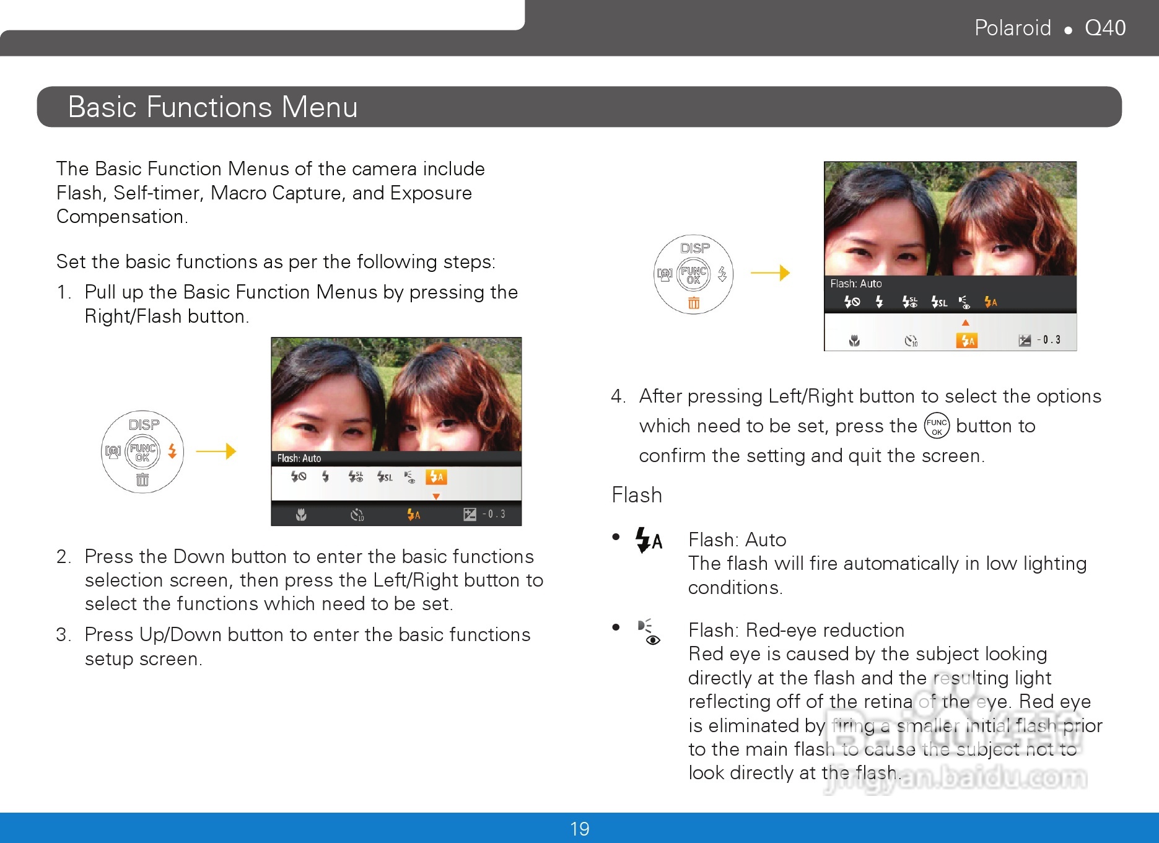Click red-eye reduction icon in screen above step 4
The width and height of the screenshot is (1159, 843).
pos(964,302)
